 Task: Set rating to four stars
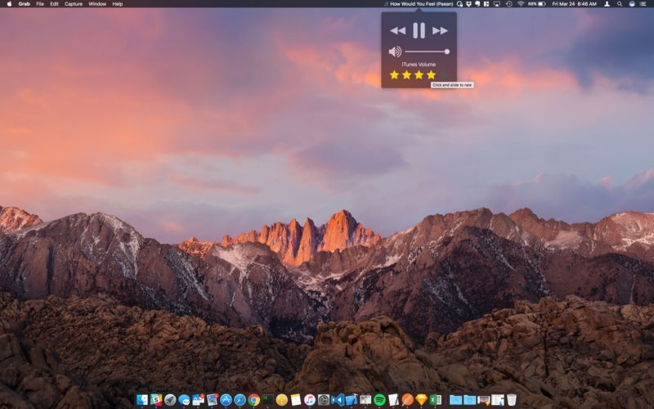pos(431,74)
